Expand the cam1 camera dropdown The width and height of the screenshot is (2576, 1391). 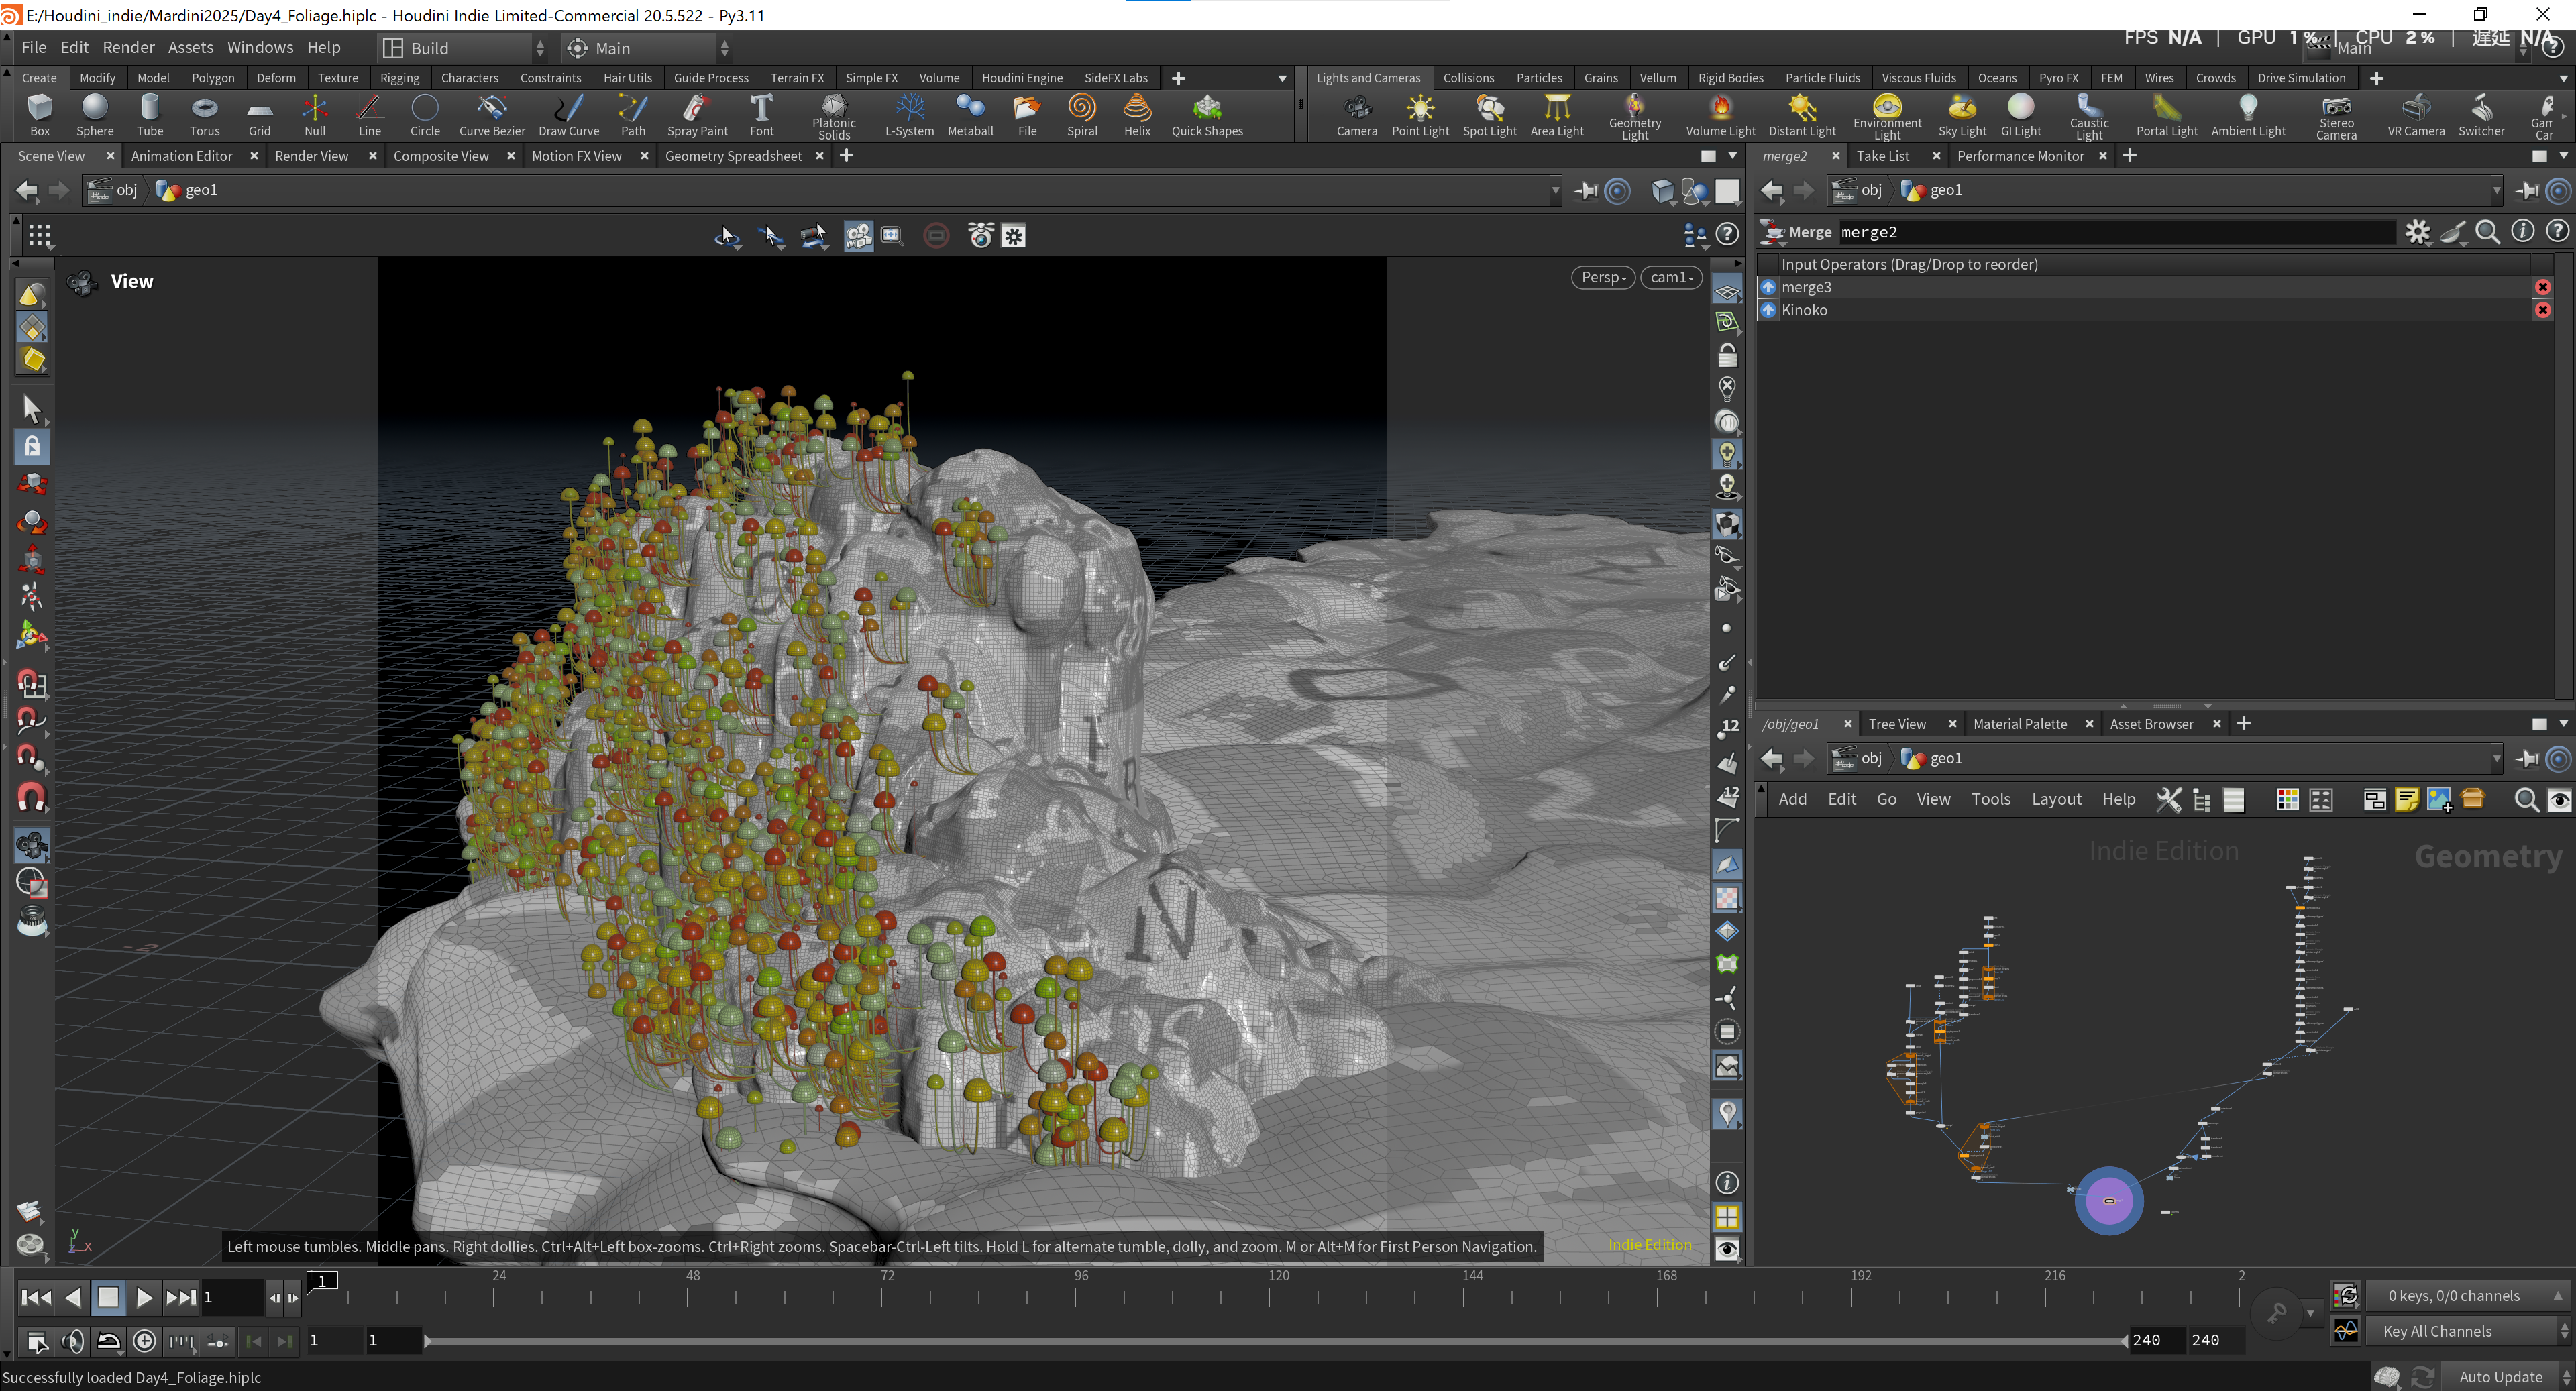(x=1670, y=277)
